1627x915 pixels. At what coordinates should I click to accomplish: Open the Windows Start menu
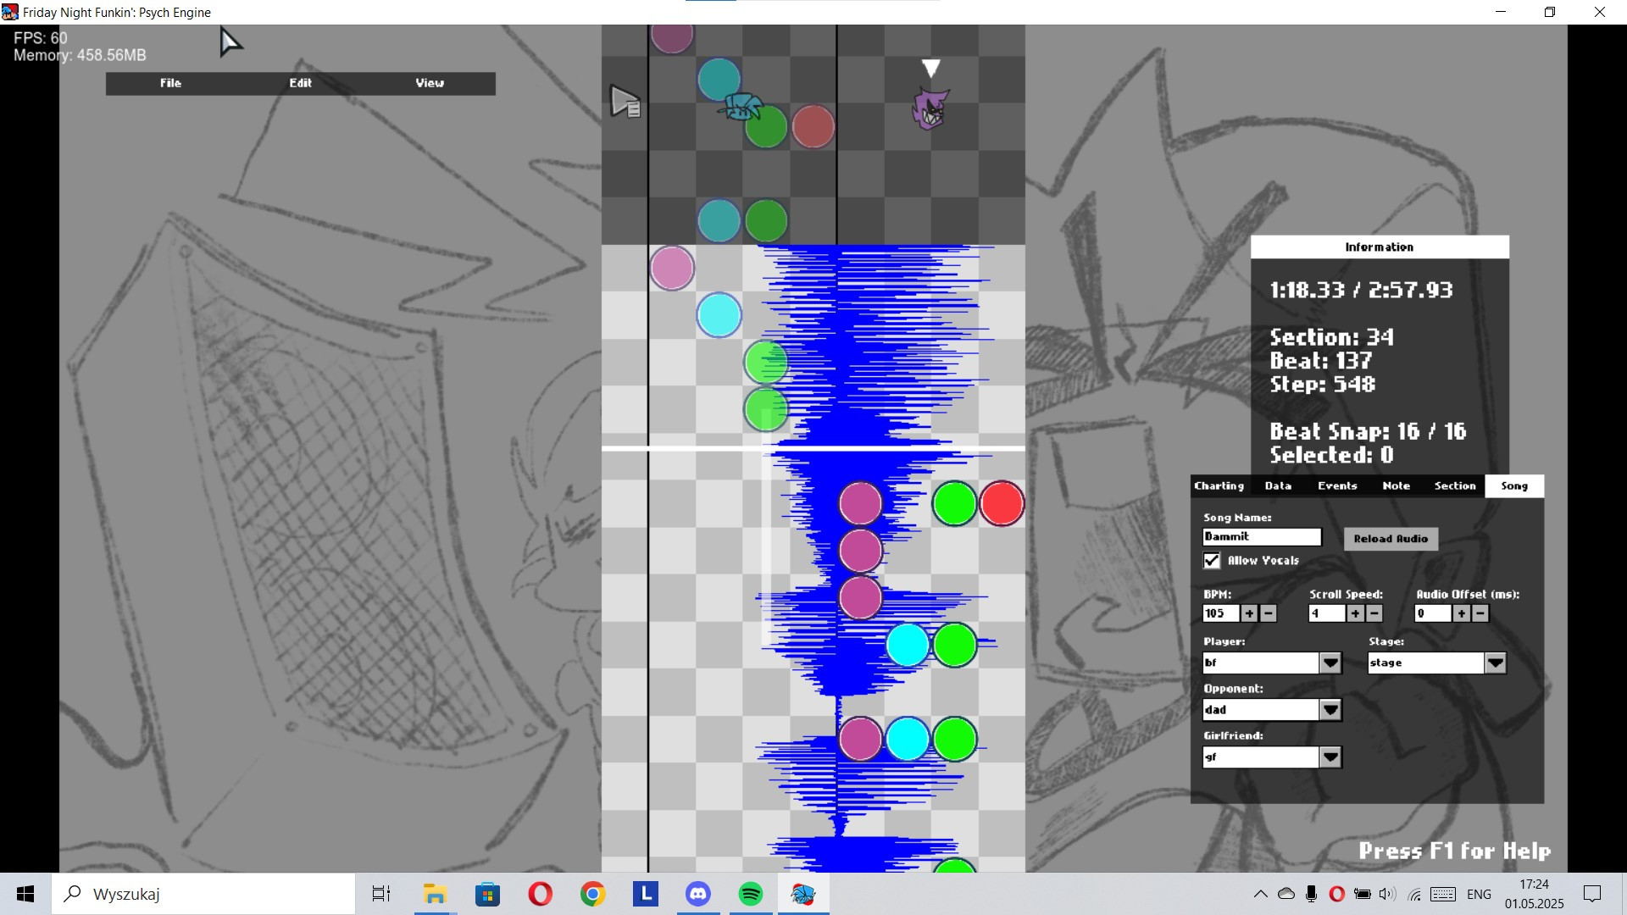pyautogui.click(x=25, y=894)
